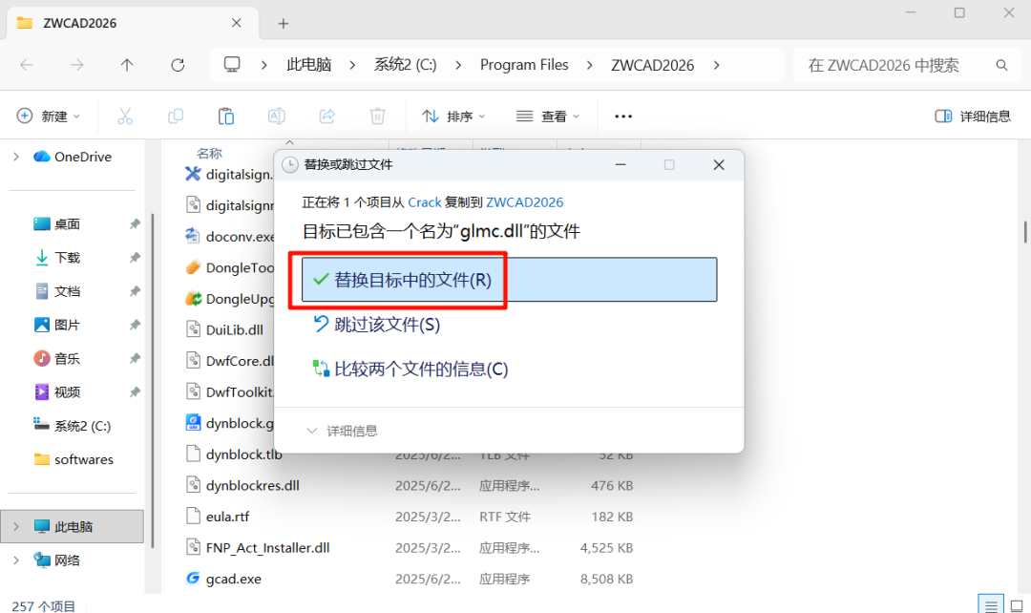The image size is (1031, 613).
Task: Open the three-dots more options menu
Action: (623, 116)
